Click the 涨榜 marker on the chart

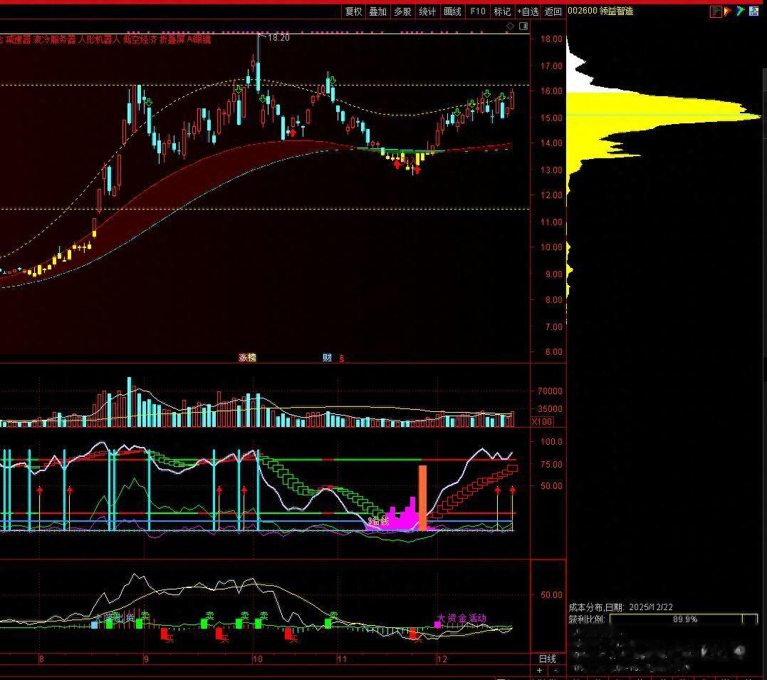248,357
